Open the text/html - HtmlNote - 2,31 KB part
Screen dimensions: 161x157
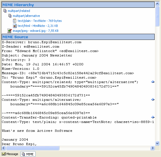38,26
